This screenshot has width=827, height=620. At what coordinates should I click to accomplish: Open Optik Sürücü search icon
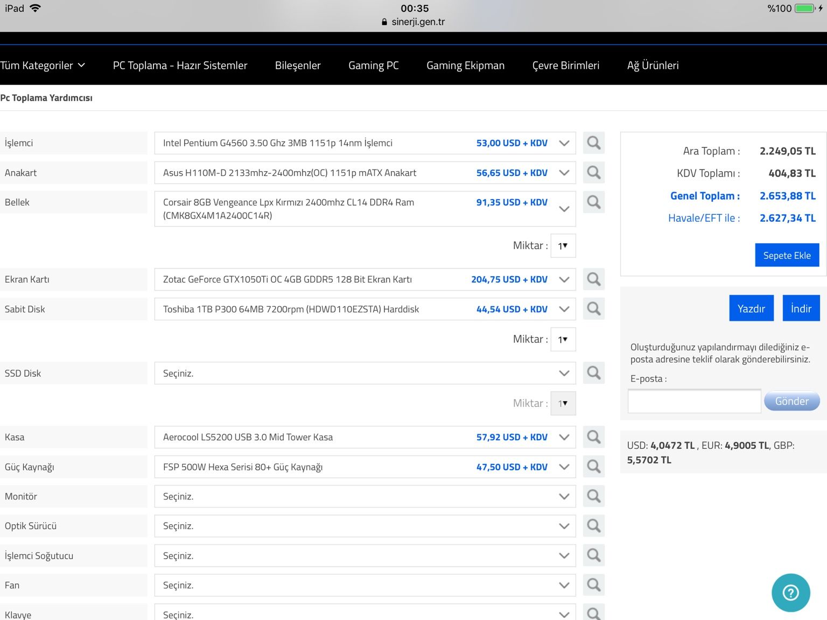(594, 526)
